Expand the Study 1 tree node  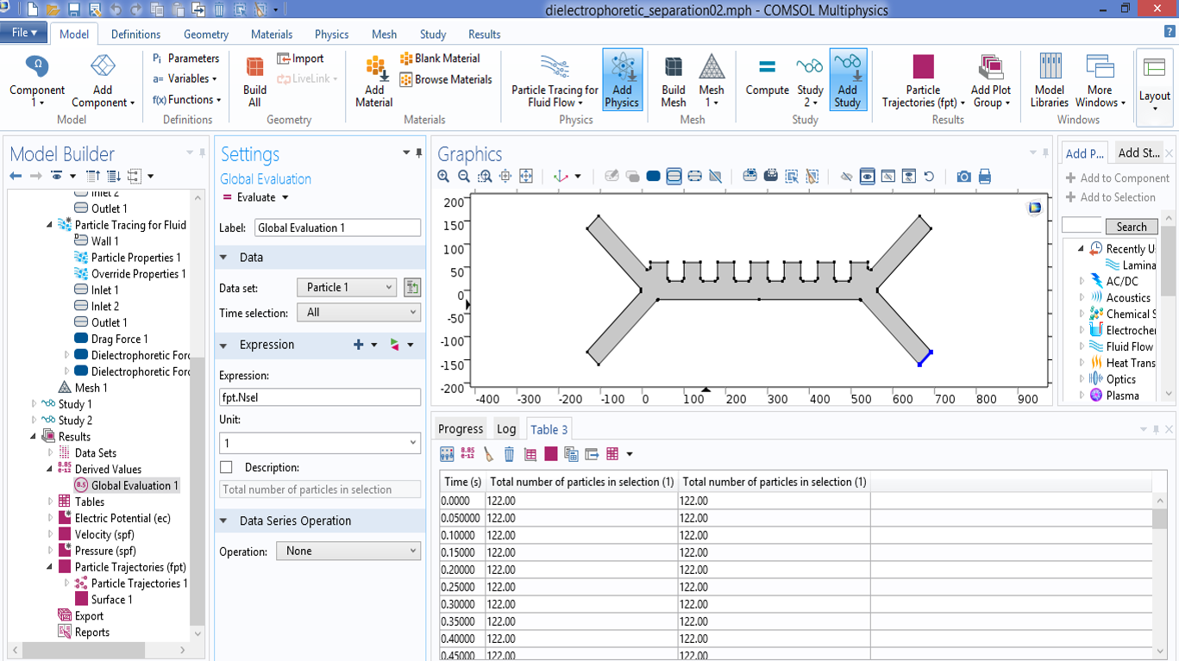[x=34, y=404]
